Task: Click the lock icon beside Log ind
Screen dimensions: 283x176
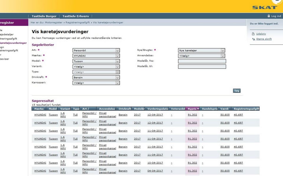Action: [x=269, y=16]
